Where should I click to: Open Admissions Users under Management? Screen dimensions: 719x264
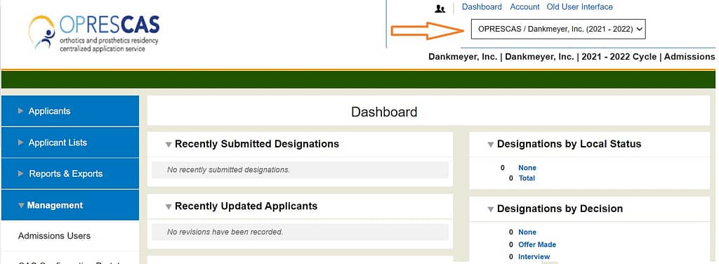pyautogui.click(x=54, y=236)
